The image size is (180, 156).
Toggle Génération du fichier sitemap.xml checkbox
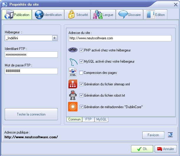pos(81,84)
